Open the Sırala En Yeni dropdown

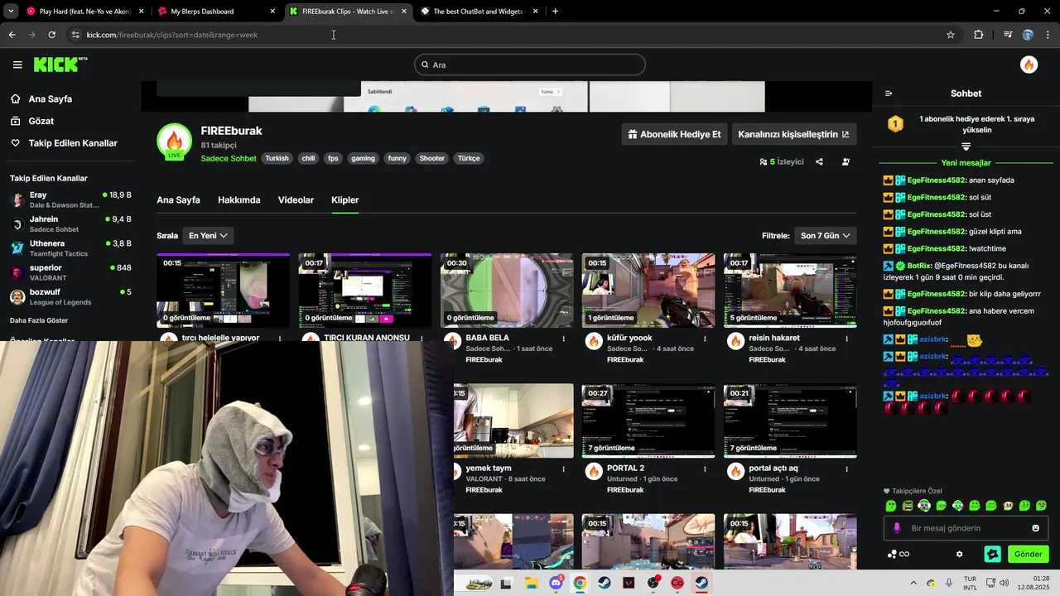click(208, 236)
